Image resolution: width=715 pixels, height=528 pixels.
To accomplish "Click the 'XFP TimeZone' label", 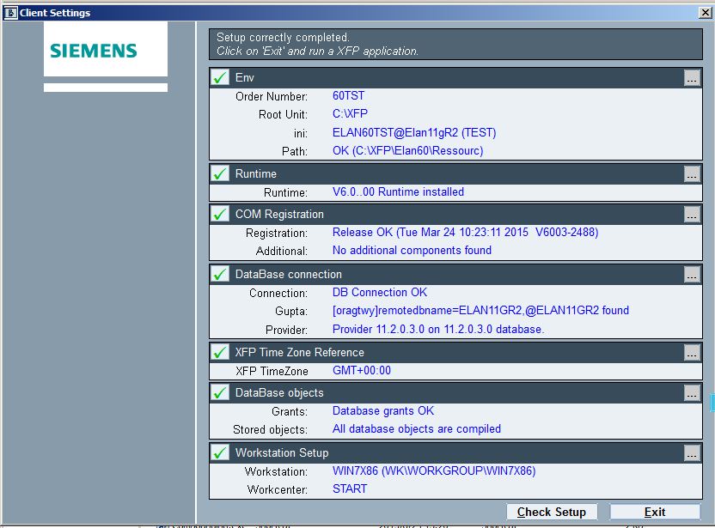I will click(272, 371).
